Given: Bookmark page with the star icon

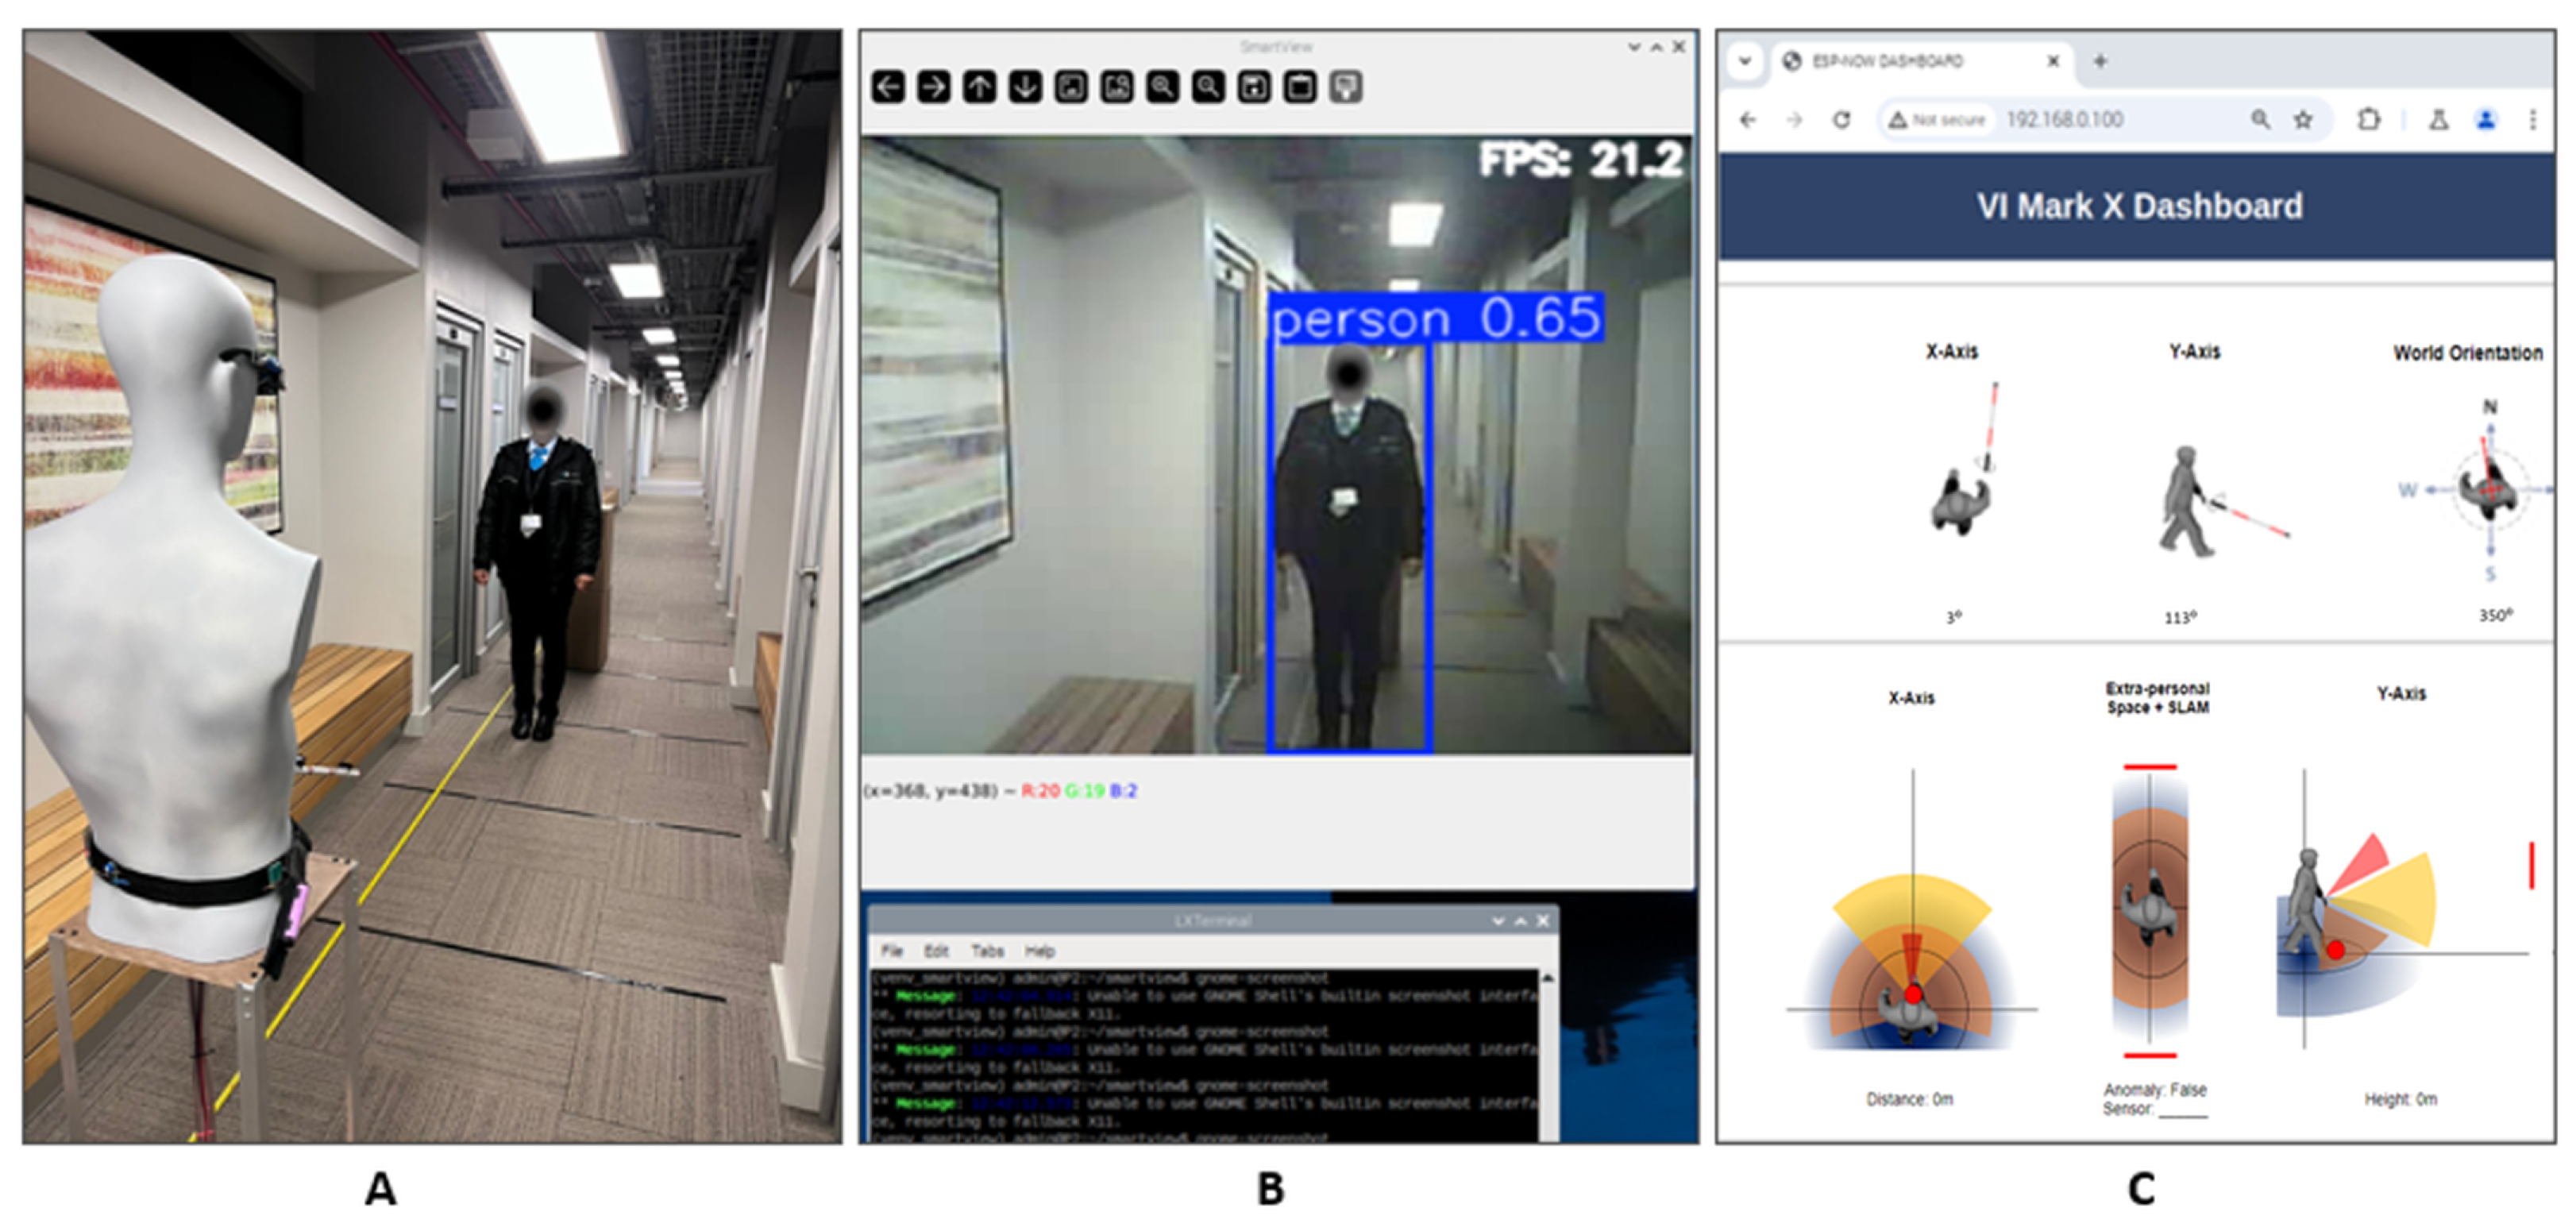Looking at the screenshot, I should (x=2304, y=120).
